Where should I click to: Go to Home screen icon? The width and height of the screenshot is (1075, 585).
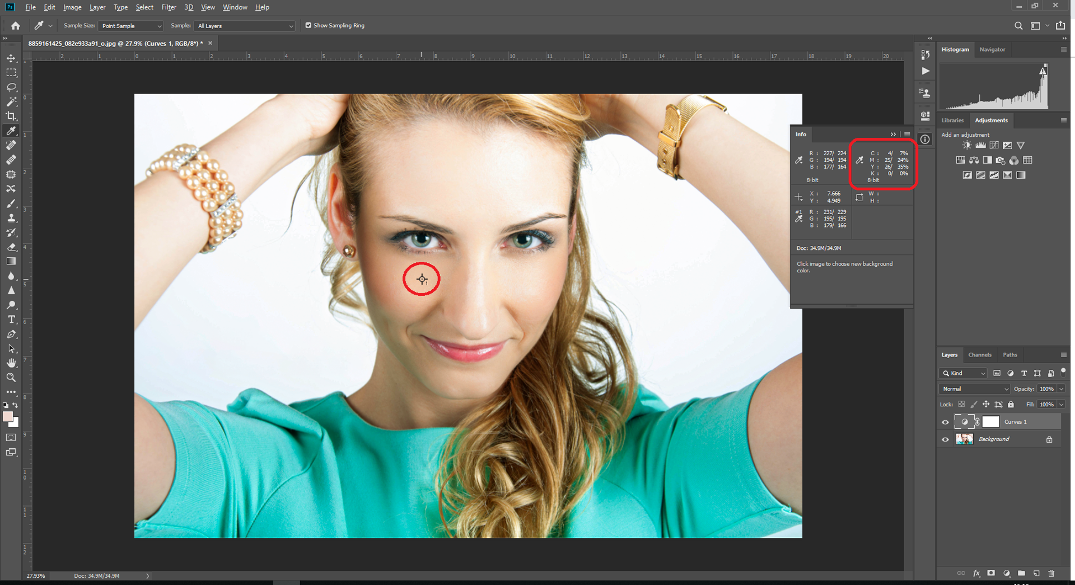click(16, 26)
